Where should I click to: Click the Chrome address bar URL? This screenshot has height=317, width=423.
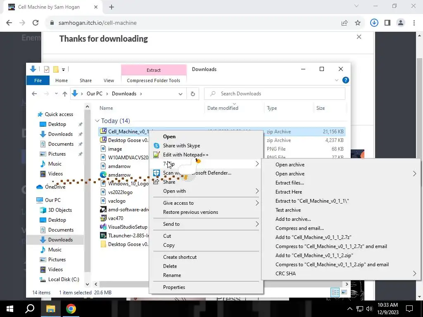coord(97,23)
